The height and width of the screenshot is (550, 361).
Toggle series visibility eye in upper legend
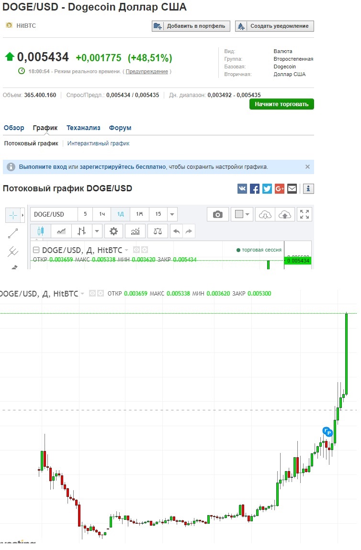[x=136, y=250]
